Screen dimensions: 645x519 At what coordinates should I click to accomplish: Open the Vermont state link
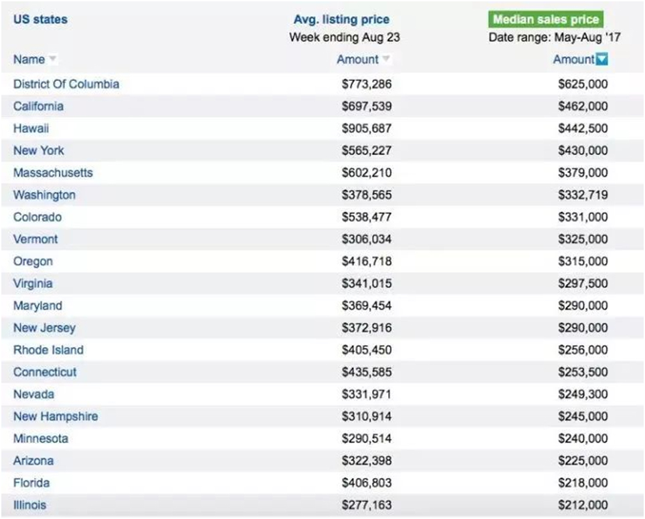35,239
